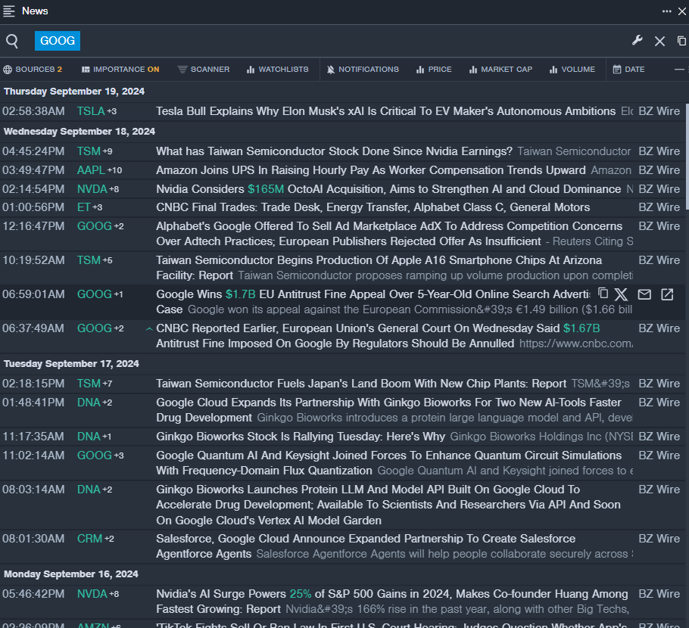Screen dimensions: 689x628
Task: Click the Thursday September 19, 2024 date header
Action: point(74,92)
